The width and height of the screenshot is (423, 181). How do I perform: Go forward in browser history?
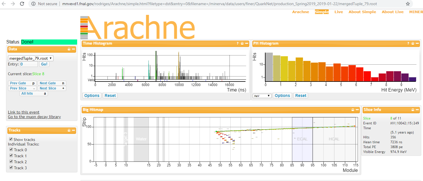[x=13, y=4]
